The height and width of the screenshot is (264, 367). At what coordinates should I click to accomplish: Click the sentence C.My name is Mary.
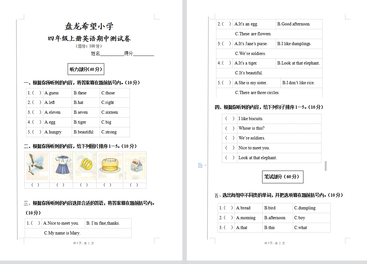(62, 233)
